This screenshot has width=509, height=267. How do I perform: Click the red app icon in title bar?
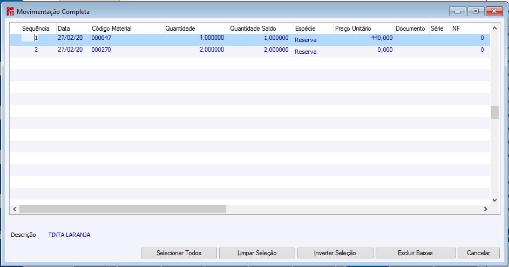(x=10, y=12)
